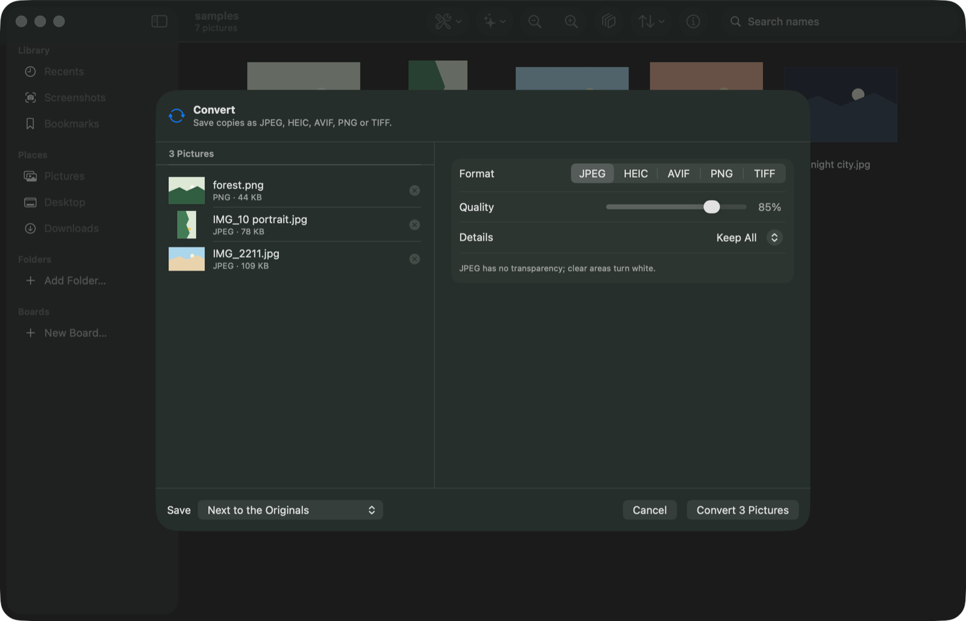The image size is (966, 621).
Task: Select the IMG_10 portrait.jpg thumbnail
Action: [187, 225]
